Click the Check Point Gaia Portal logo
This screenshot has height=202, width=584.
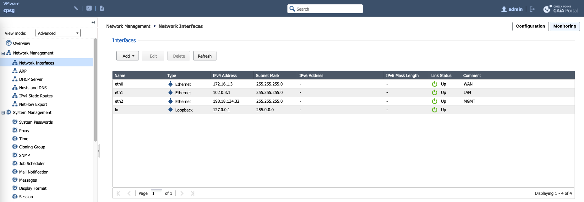click(561, 9)
